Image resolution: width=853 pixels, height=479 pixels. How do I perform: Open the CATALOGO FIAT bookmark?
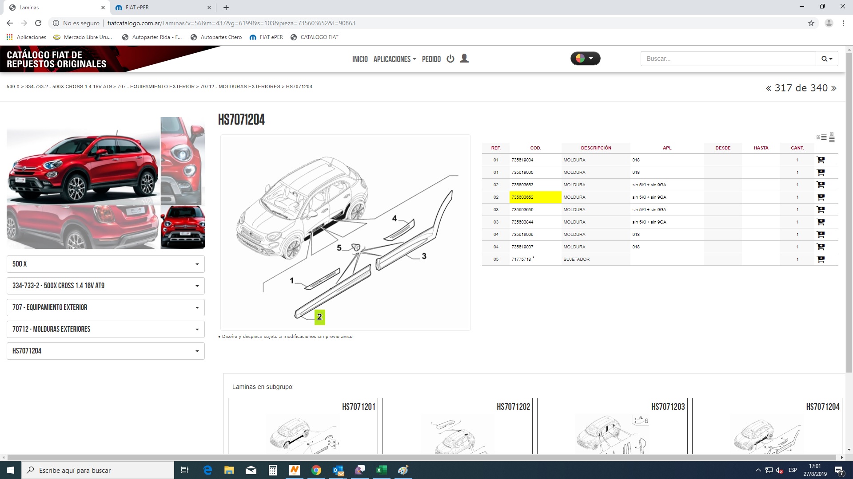[315, 37]
